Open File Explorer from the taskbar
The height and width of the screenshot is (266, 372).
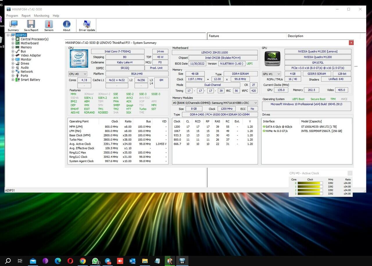145,261
